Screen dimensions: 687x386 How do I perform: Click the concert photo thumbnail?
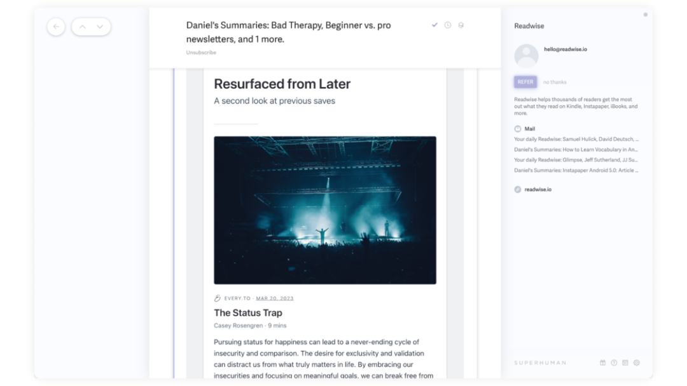click(x=325, y=210)
